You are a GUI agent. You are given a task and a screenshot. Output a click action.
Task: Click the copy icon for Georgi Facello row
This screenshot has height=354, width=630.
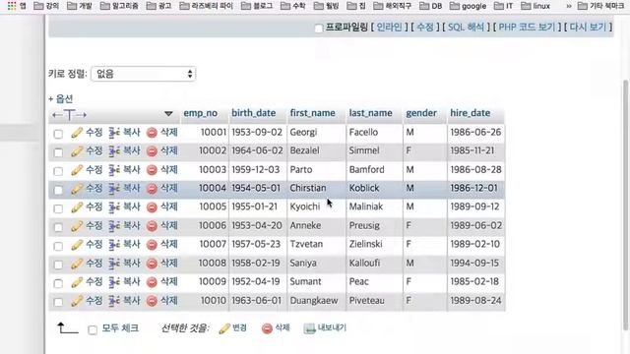114,133
